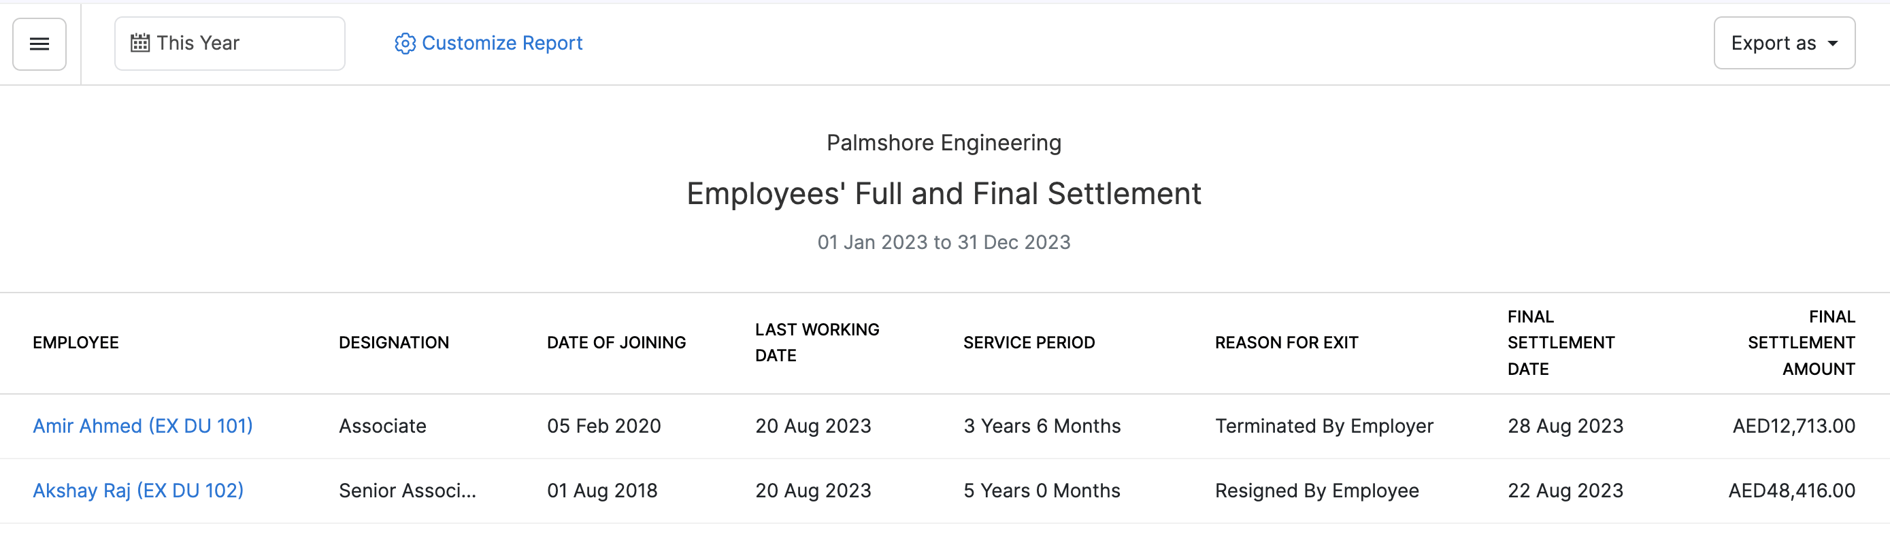1890x547 pixels.
Task: Click the Service Period column header
Action: point(1029,342)
